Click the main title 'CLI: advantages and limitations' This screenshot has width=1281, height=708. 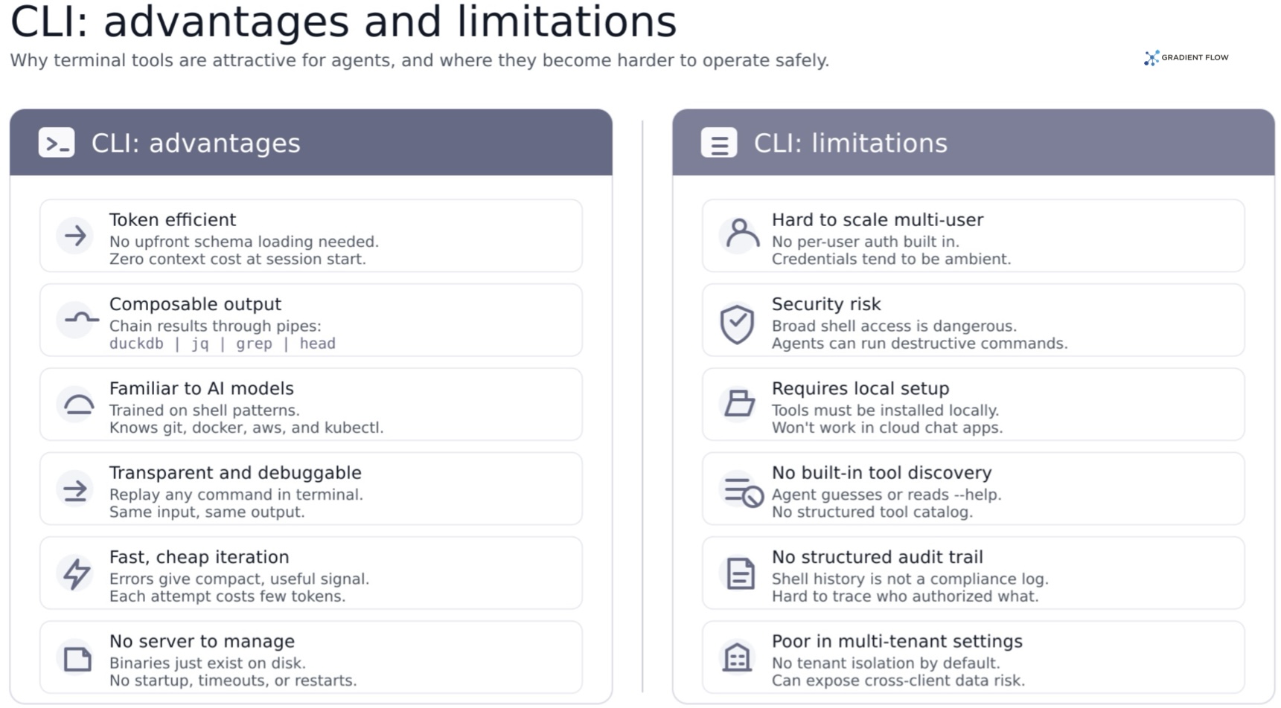[x=343, y=22]
